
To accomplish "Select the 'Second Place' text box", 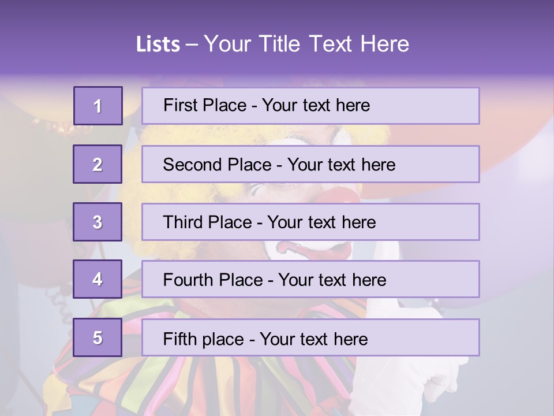I will [310, 164].
